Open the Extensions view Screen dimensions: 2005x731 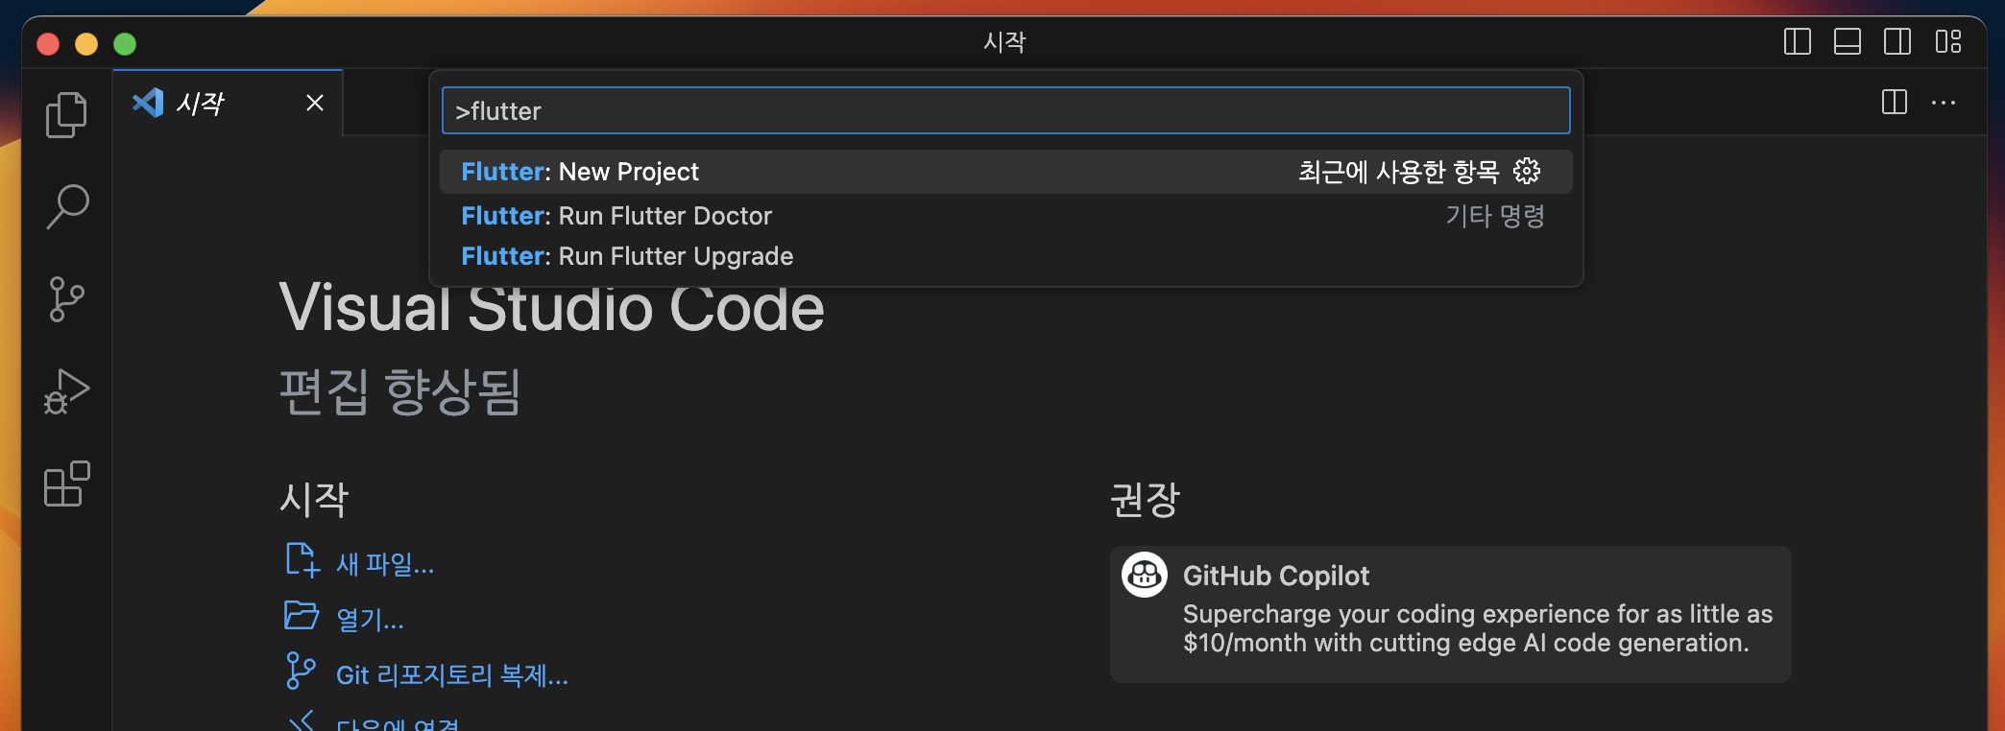tap(66, 483)
